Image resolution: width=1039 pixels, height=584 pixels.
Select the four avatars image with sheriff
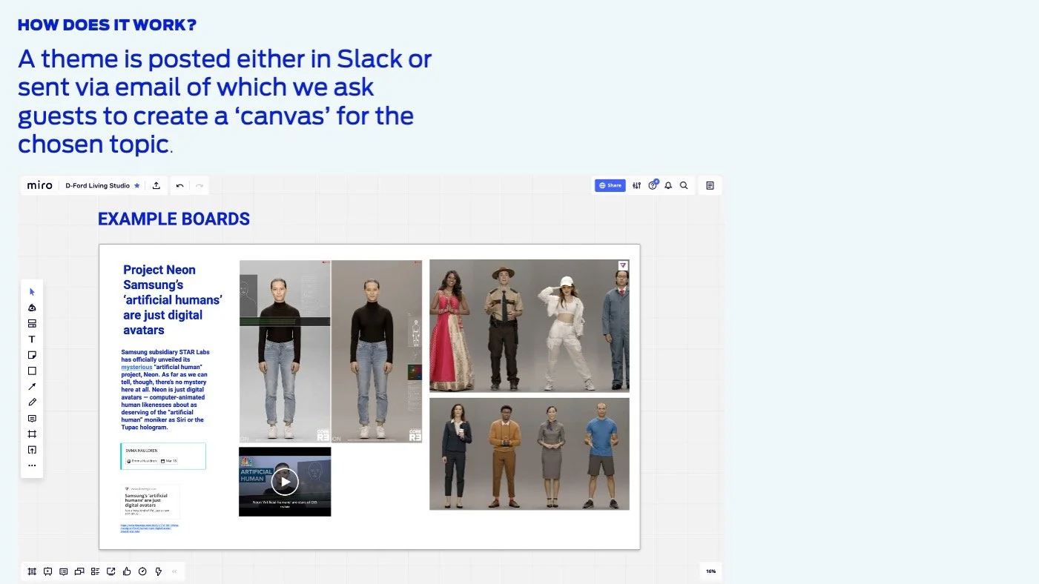point(530,325)
